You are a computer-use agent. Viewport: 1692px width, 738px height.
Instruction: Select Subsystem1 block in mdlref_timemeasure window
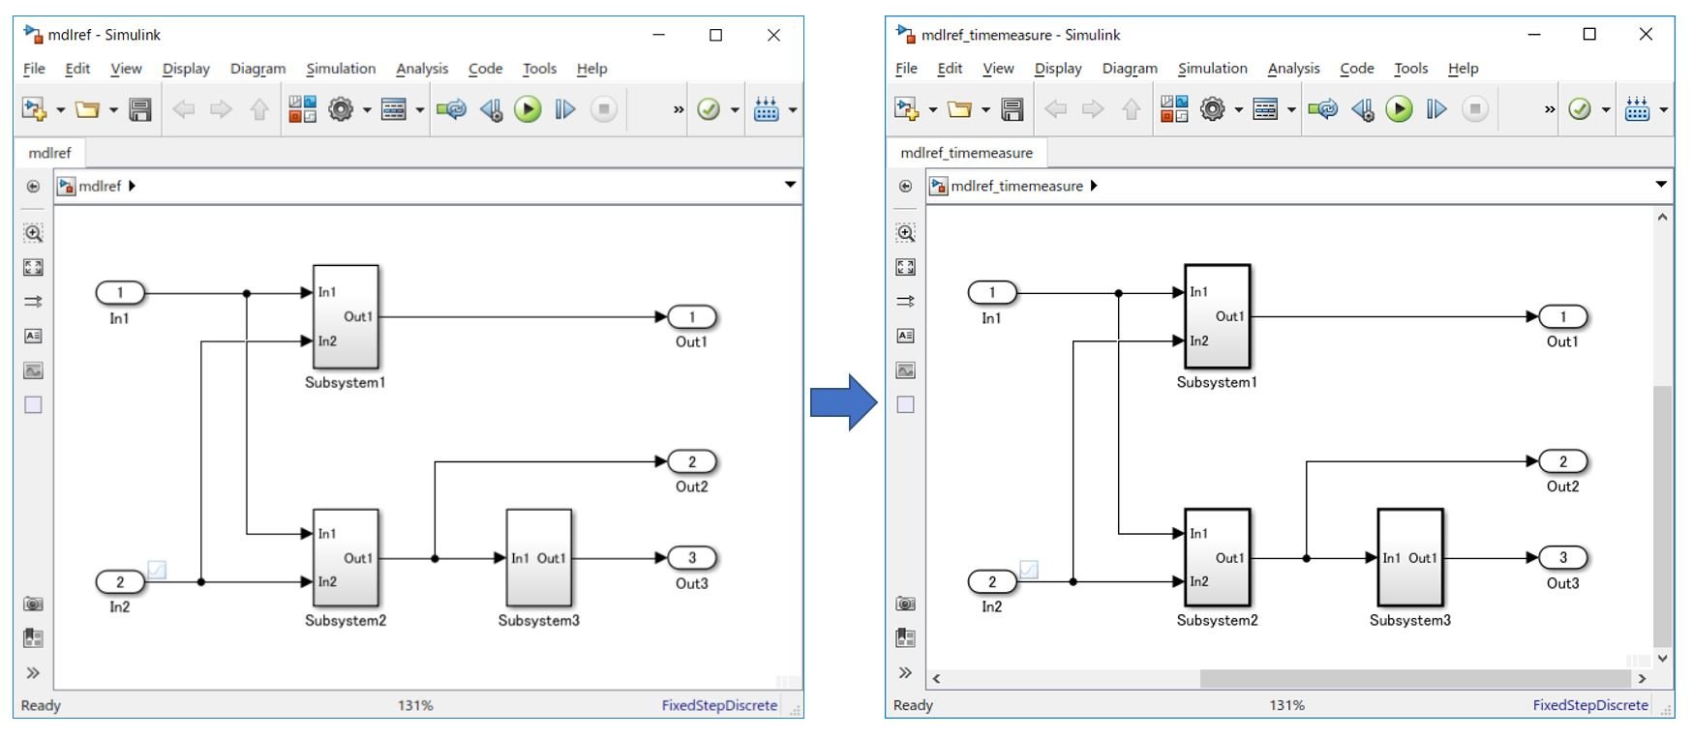point(1218,316)
